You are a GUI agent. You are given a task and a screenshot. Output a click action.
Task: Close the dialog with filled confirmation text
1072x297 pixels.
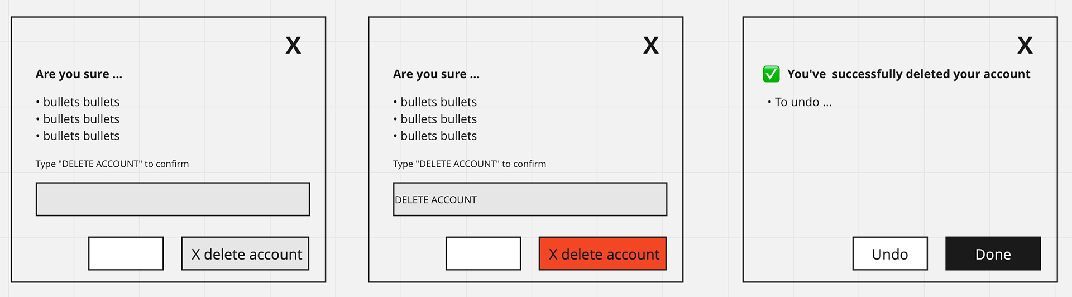click(650, 45)
